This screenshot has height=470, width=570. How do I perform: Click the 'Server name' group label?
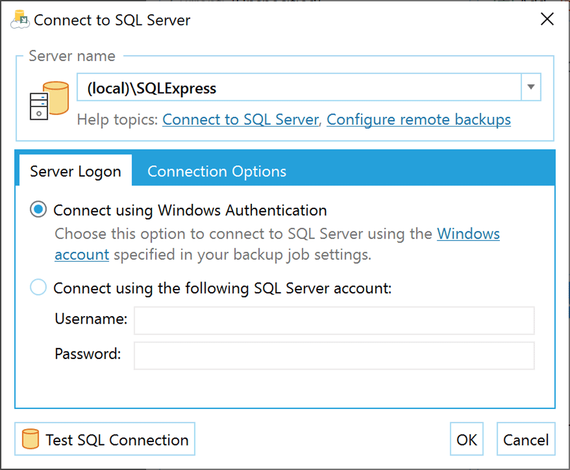72,56
